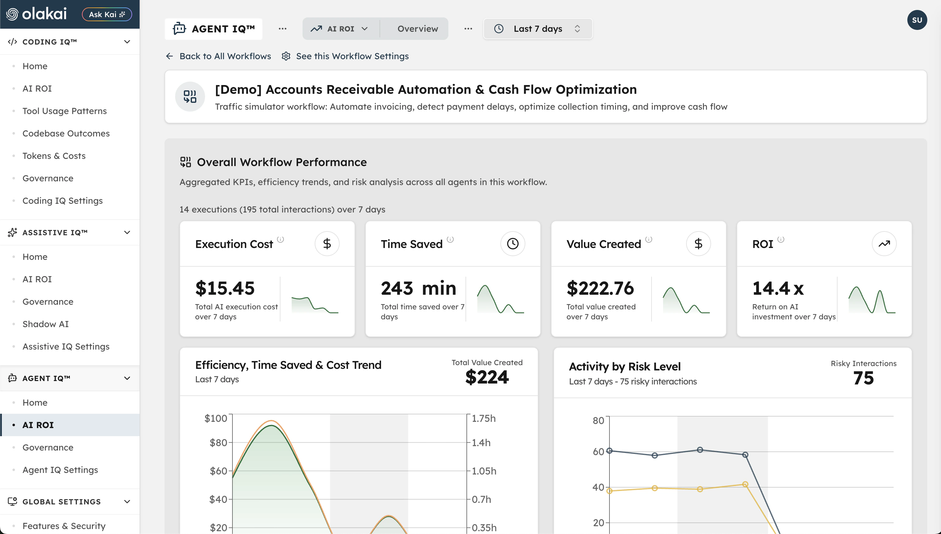Show Value Created info tooltip
The image size is (941, 534).
click(649, 240)
